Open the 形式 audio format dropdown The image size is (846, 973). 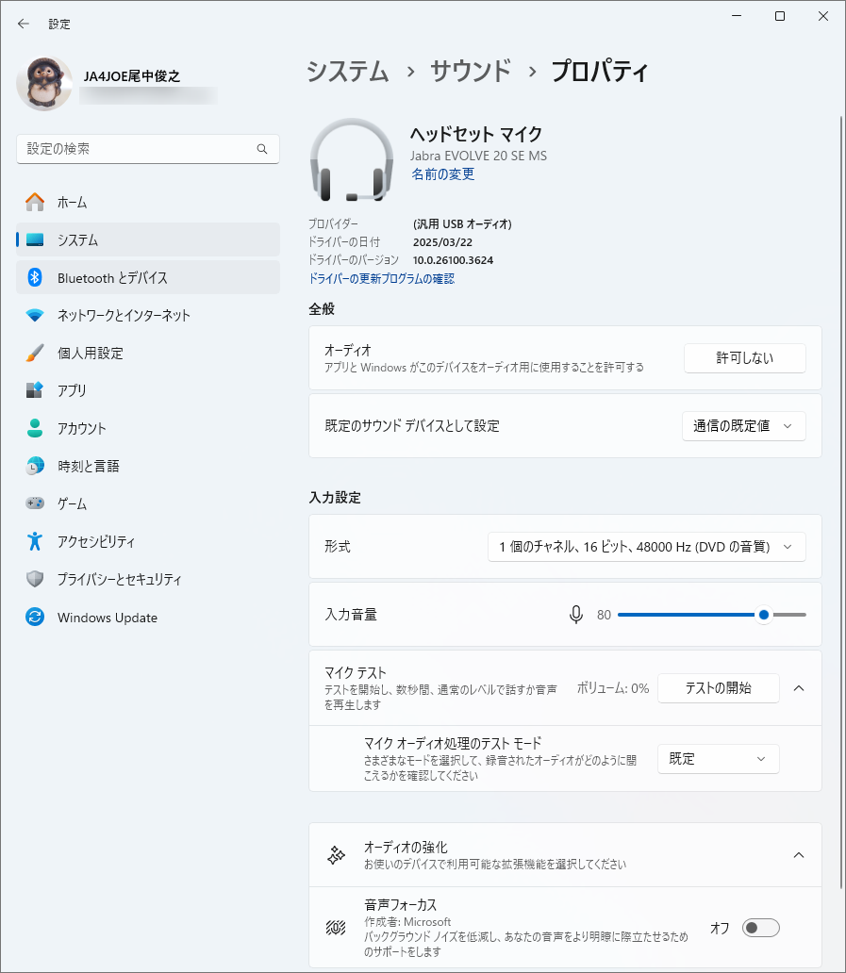pyautogui.click(x=647, y=547)
